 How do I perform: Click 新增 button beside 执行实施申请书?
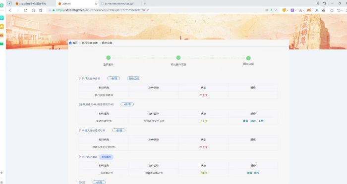pyautogui.click(x=114, y=79)
